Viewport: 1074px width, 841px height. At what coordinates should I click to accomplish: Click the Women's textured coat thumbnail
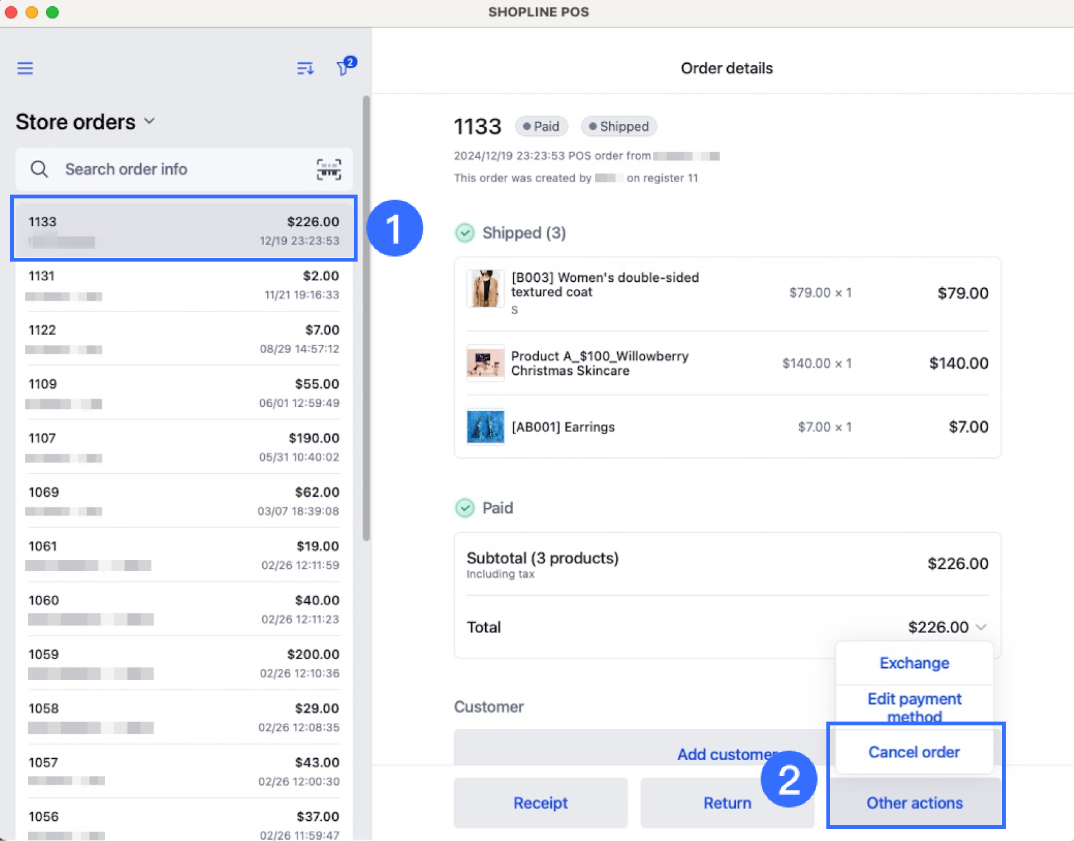pyautogui.click(x=485, y=289)
